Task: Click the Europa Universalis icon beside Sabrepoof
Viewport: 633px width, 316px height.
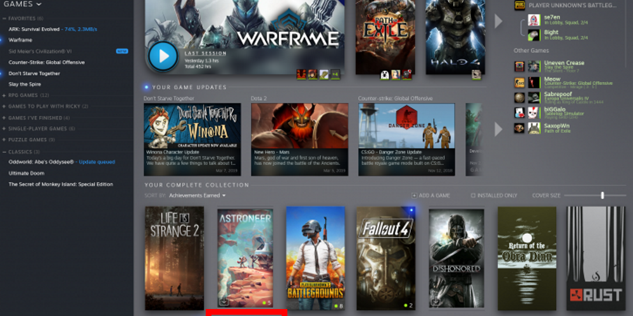Action: pyautogui.click(x=520, y=97)
